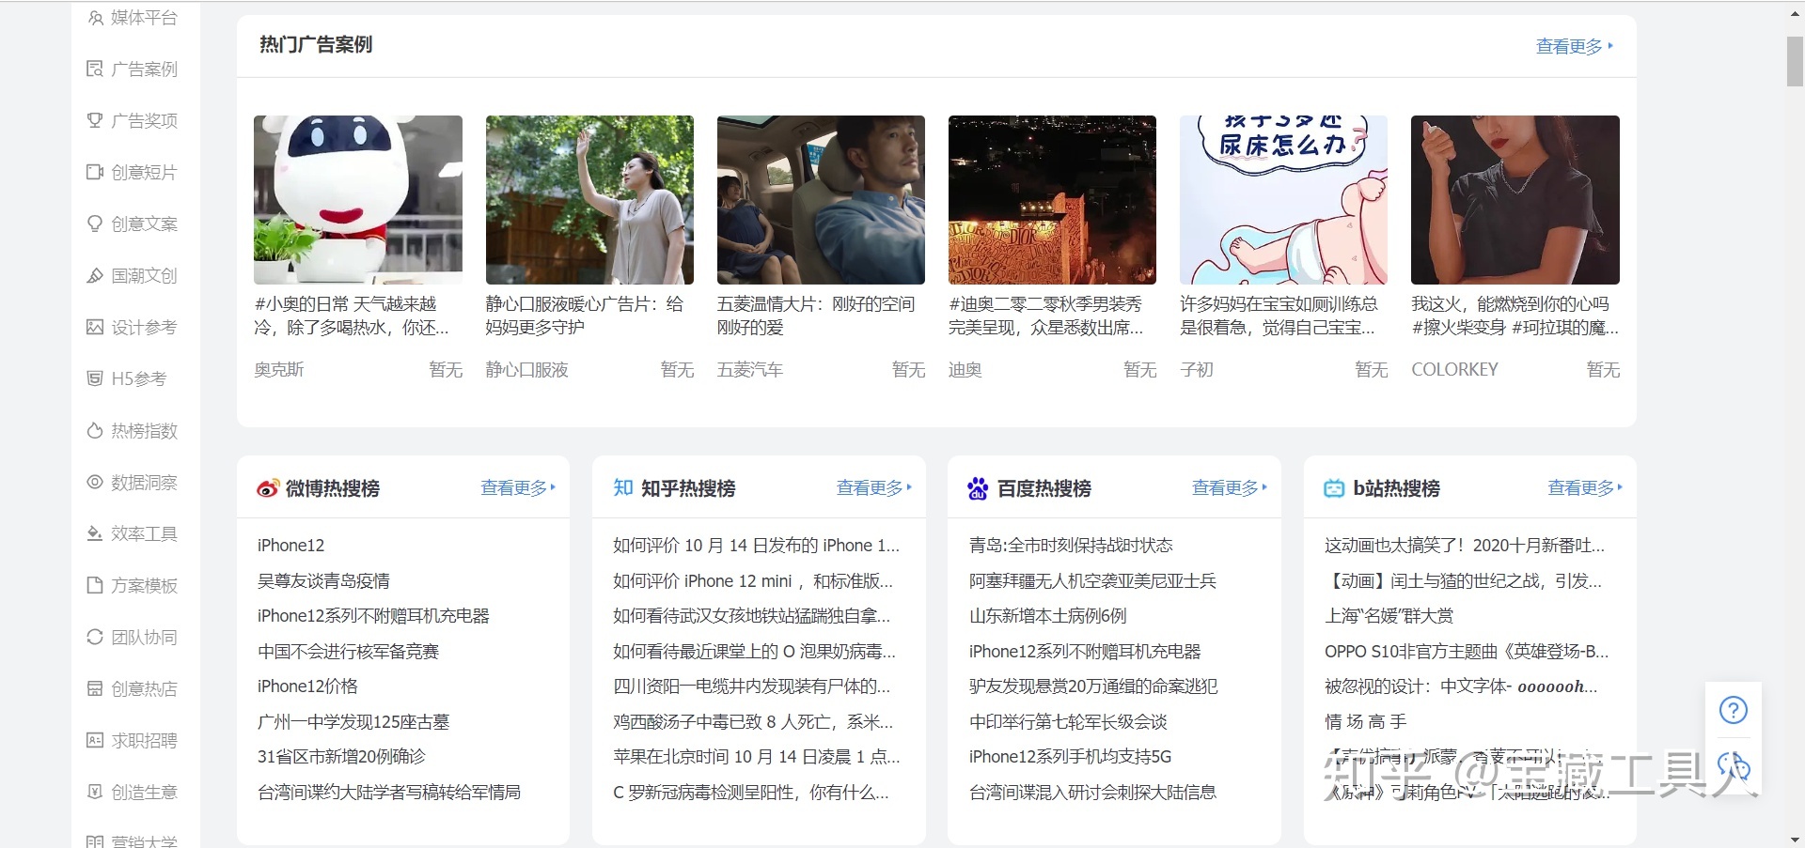Open the iPhone12价格 Weibo trending link
This screenshot has width=1805, height=848.
[x=307, y=686]
